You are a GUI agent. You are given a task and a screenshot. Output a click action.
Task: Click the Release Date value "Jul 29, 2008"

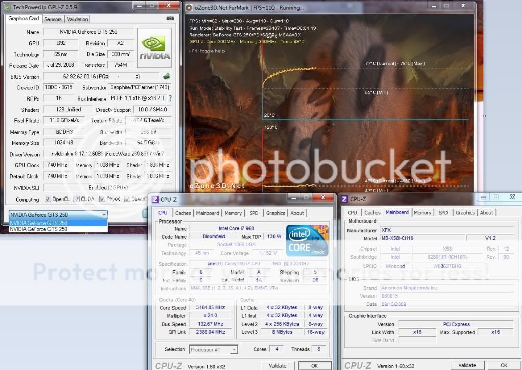pos(61,65)
